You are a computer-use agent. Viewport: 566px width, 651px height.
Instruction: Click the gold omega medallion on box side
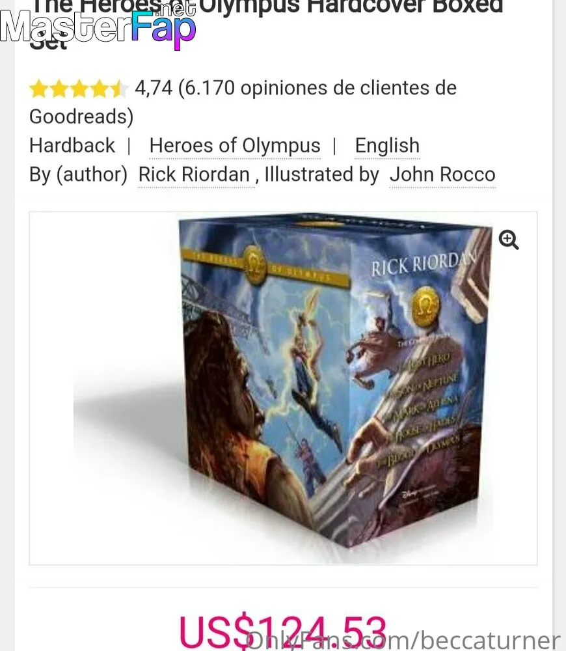click(x=425, y=307)
